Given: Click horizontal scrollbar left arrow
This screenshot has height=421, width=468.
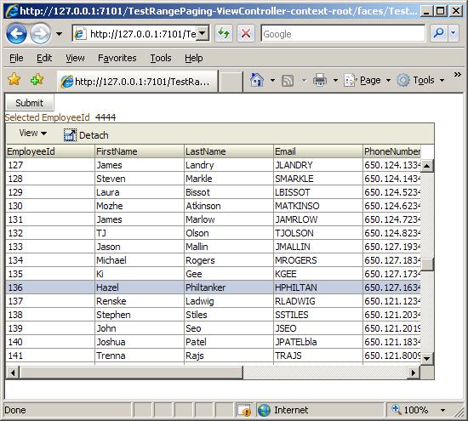Looking at the screenshot, I should (13, 373).
